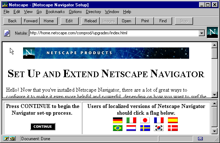The width and height of the screenshot is (220, 143).
Task: Click the Japanese flag icon
Action: click(x=145, y=120)
